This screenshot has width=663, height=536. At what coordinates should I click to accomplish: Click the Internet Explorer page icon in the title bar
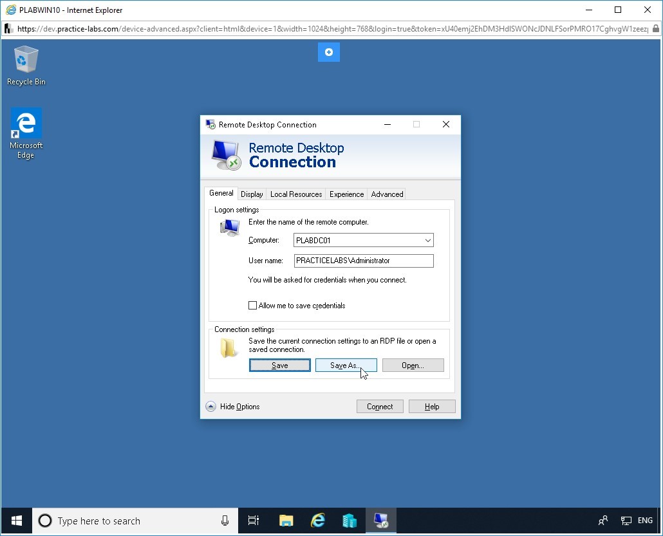point(11,10)
